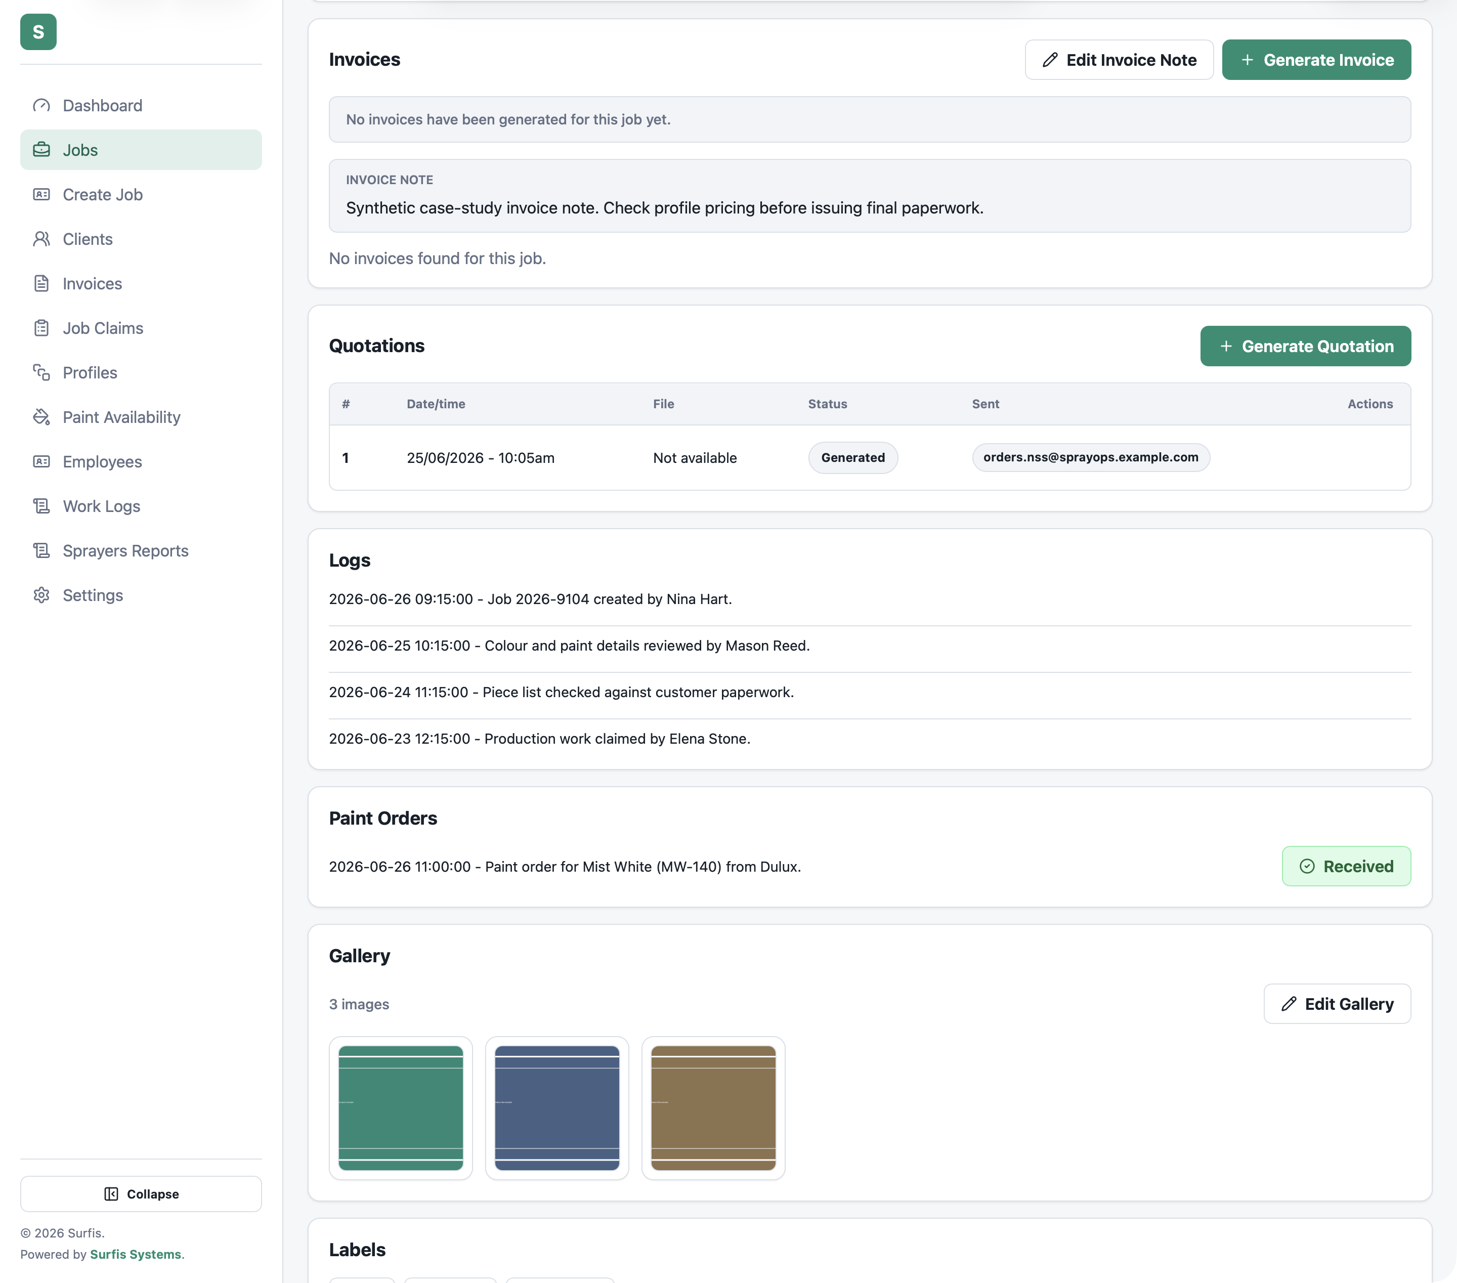Click the orders.nss@sprayops.example.com email pill
1457x1283 pixels.
click(1091, 457)
